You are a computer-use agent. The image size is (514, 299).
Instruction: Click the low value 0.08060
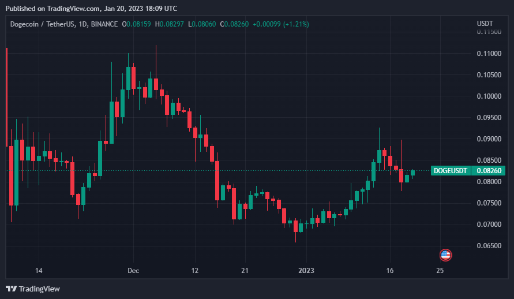point(204,24)
